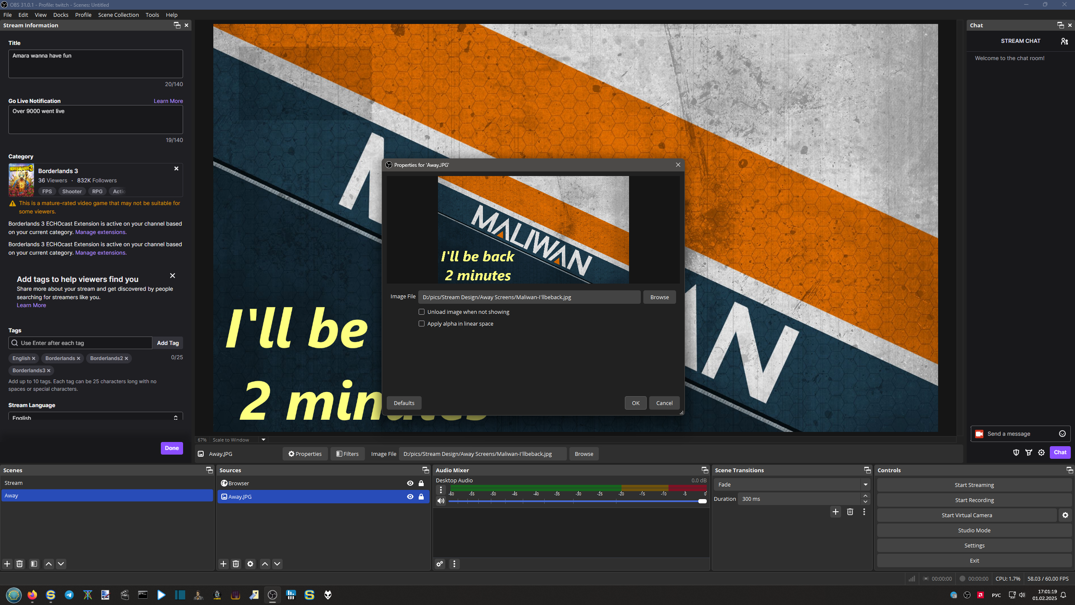Click OK in the Away.JPG properties dialog
Image resolution: width=1075 pixels, height=605 pixels.
click(x=636, y=403)
